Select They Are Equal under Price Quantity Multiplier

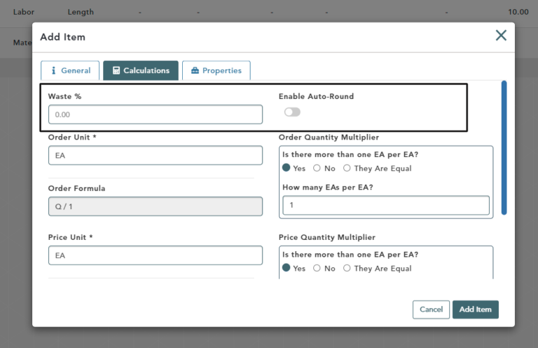point(347,268)
